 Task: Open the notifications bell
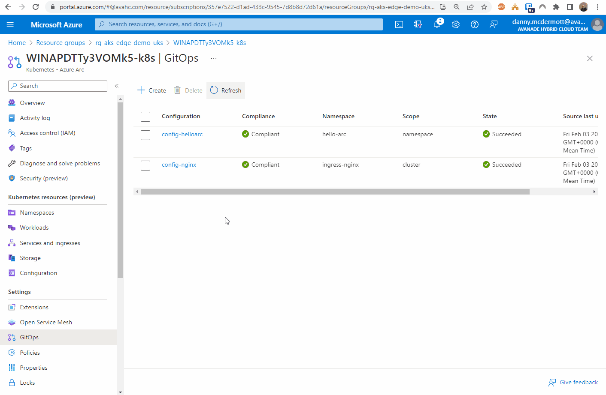pyautogui.click(x=437, y=24)
